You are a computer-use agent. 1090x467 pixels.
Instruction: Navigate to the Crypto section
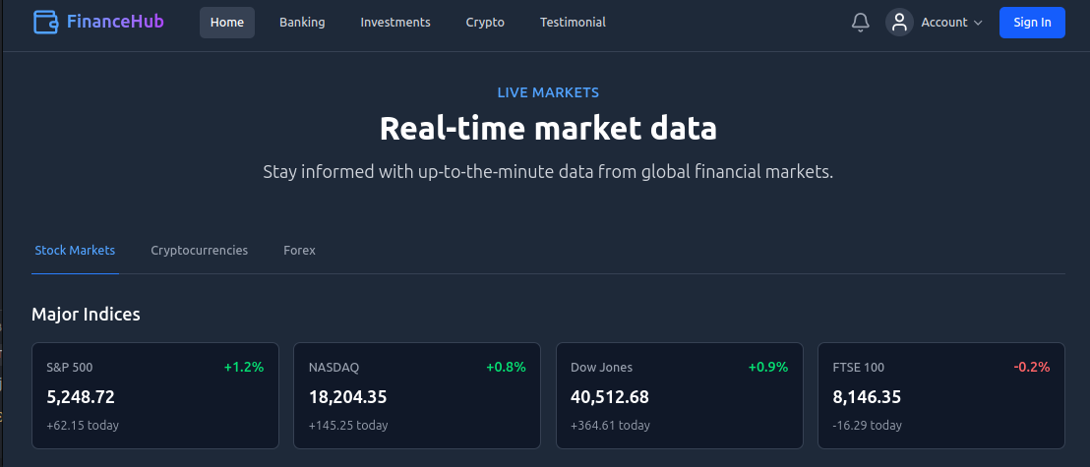[x=485, y=23]
